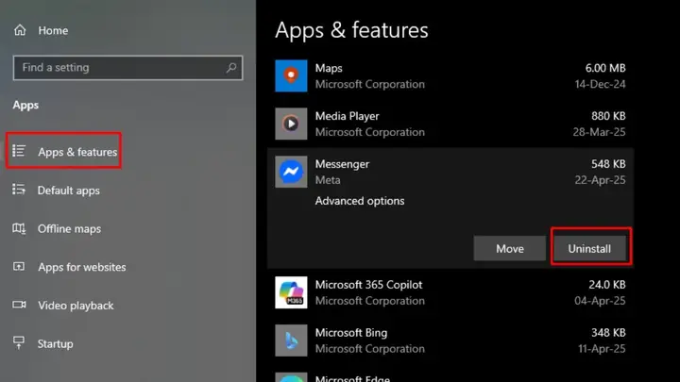This screenshot has height=382, width=680.
Task: Focus the Find a setting field
Action: click(x=127, y=68)
